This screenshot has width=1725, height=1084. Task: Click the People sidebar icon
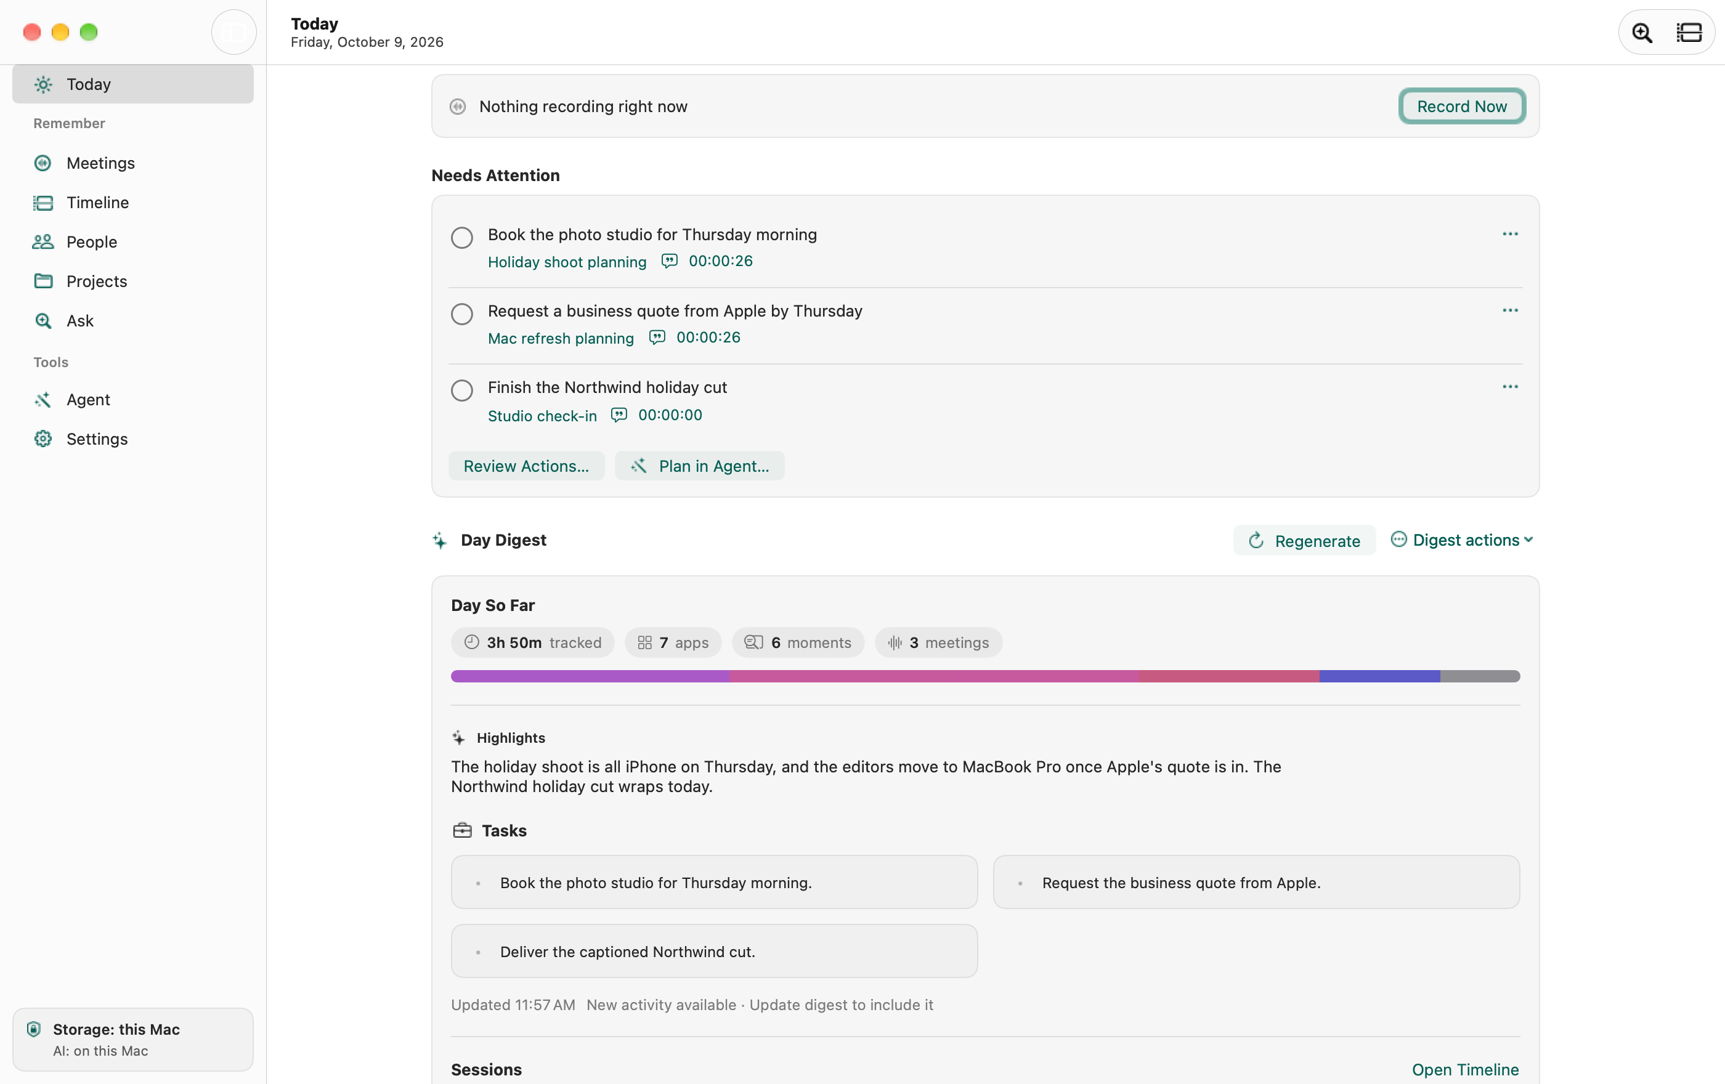(x=43, y=242)
